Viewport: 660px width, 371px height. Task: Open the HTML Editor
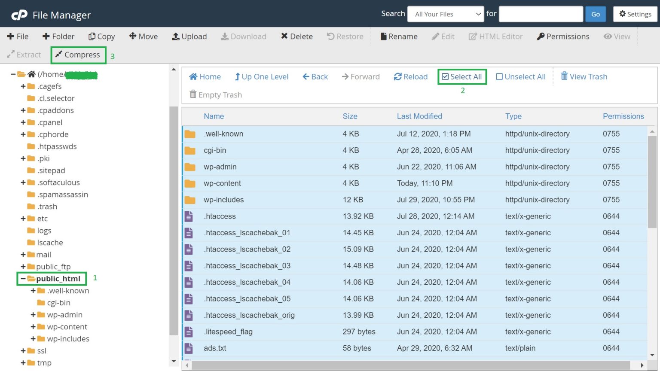pos(495,36)
